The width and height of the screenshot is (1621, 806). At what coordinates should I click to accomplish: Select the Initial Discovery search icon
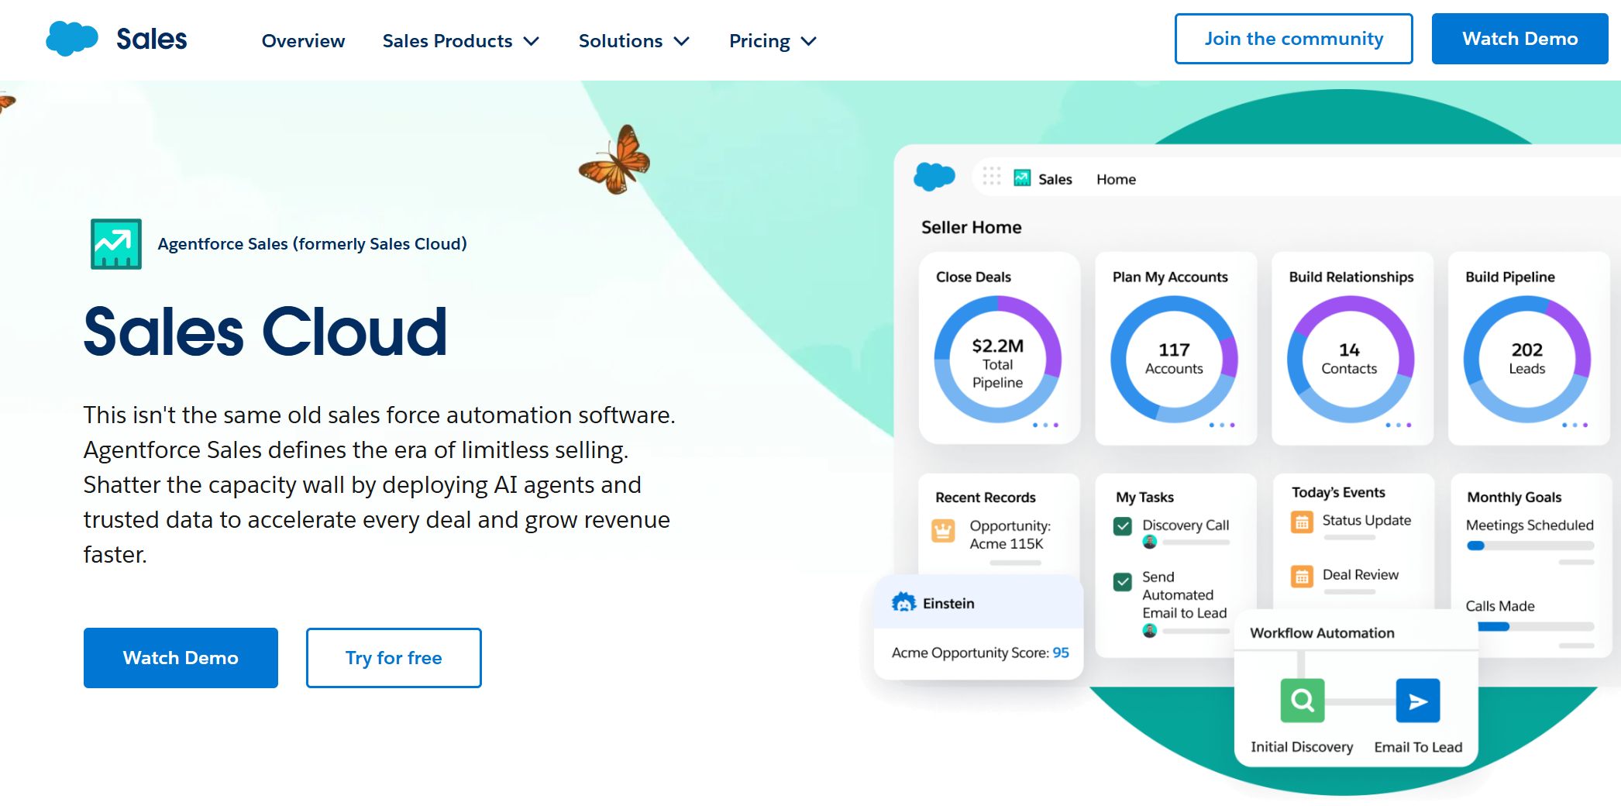pyautogui.click(x=1302, y=700)
